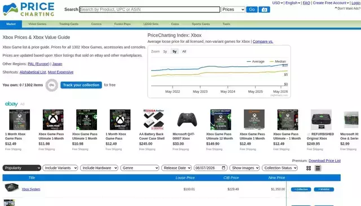This screenshot has width=361, height=206.
Task: Click the Login link
Action: 356,3
